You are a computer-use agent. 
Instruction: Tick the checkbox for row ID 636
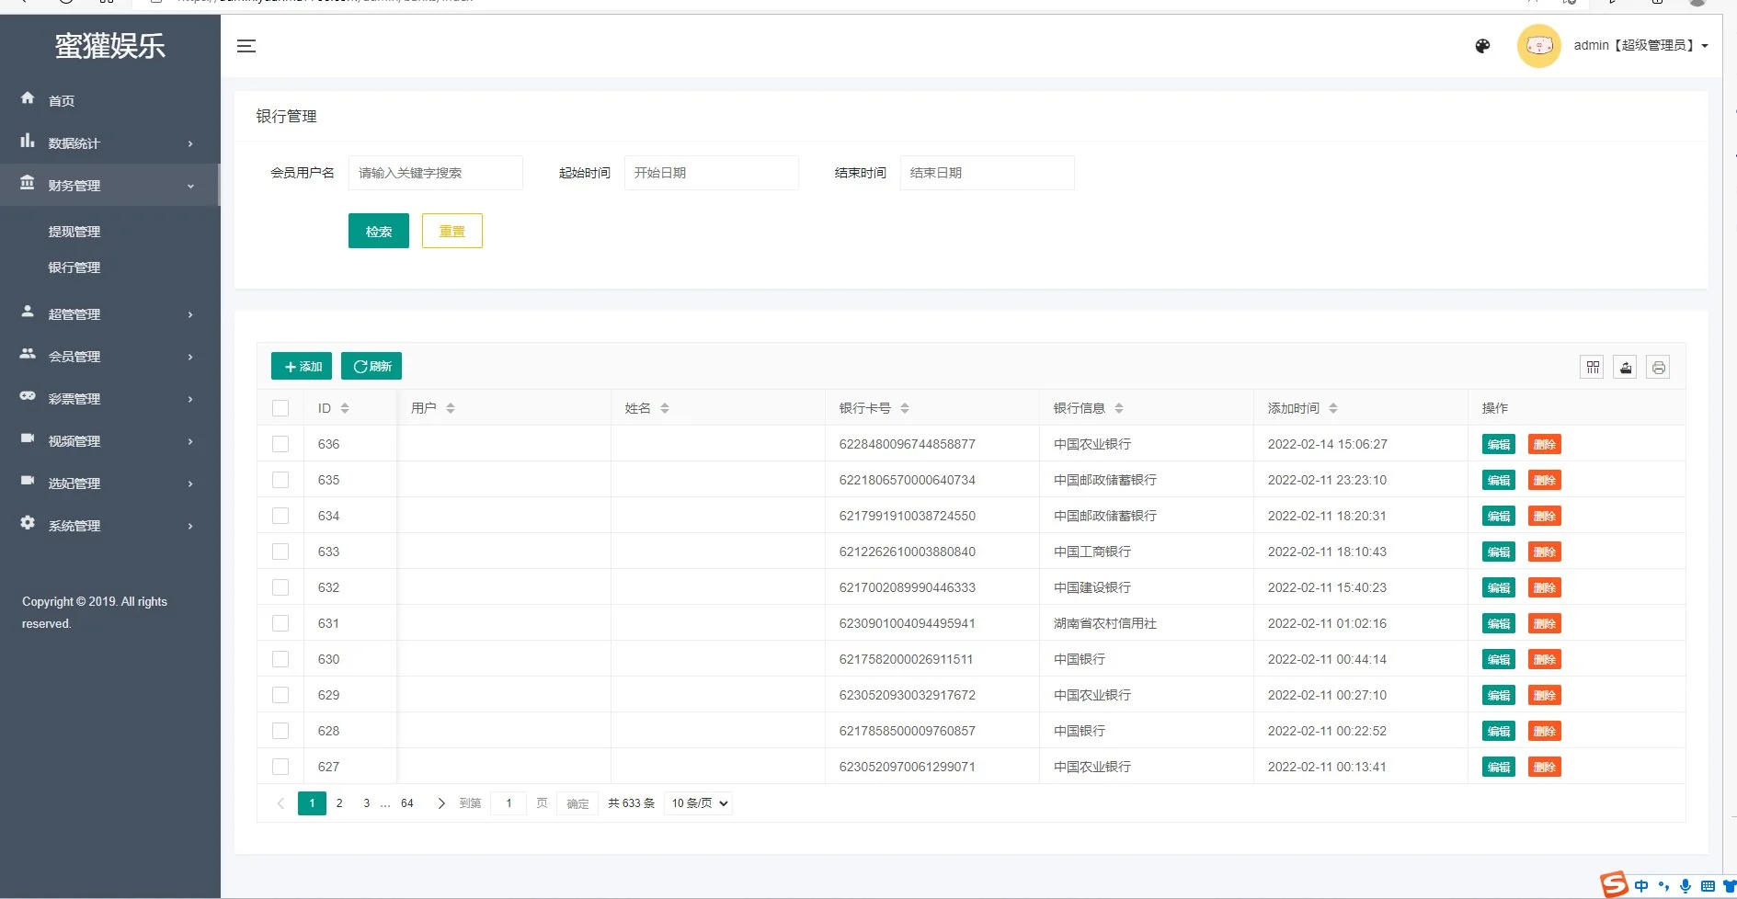coord(280,444)
